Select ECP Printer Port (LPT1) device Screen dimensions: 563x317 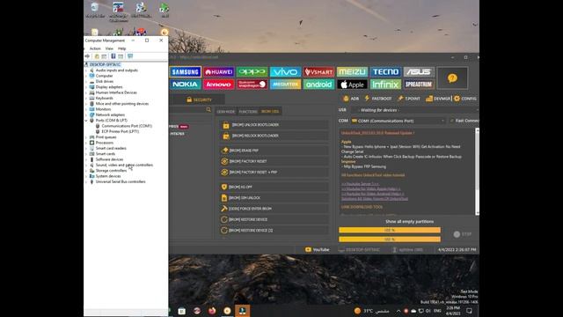click(121, 131)
